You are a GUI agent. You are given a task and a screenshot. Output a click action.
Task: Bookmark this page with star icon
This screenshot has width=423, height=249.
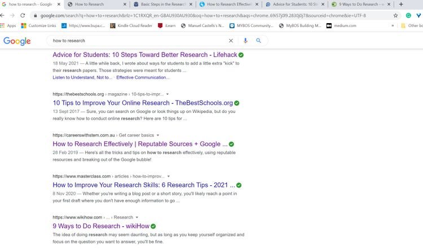tap(395, 15)
